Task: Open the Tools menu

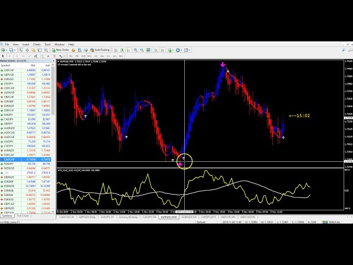Action: [x=47, y=44]
